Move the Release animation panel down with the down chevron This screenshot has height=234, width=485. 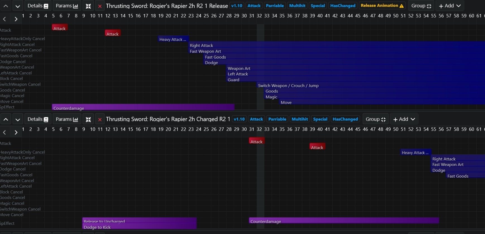pos(17,6)
